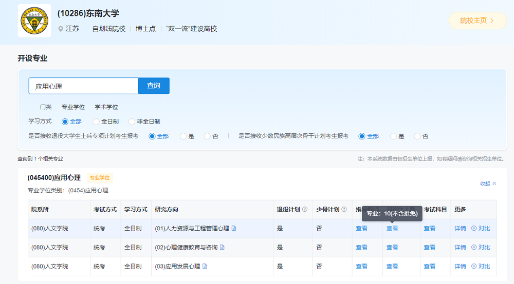The width and height of the screenshot is (514, 284).
Task: Click the 研究方向 column header
Action: [x=167, y=209]
